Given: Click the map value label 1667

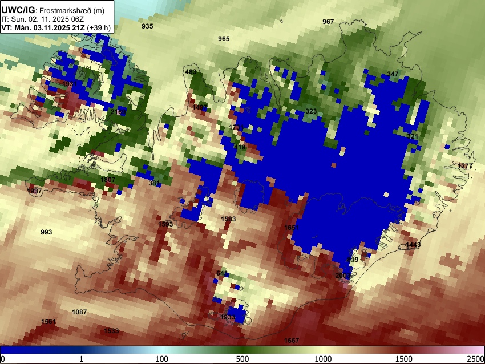Looking at the screenshot, I should [x=292, y=341].
